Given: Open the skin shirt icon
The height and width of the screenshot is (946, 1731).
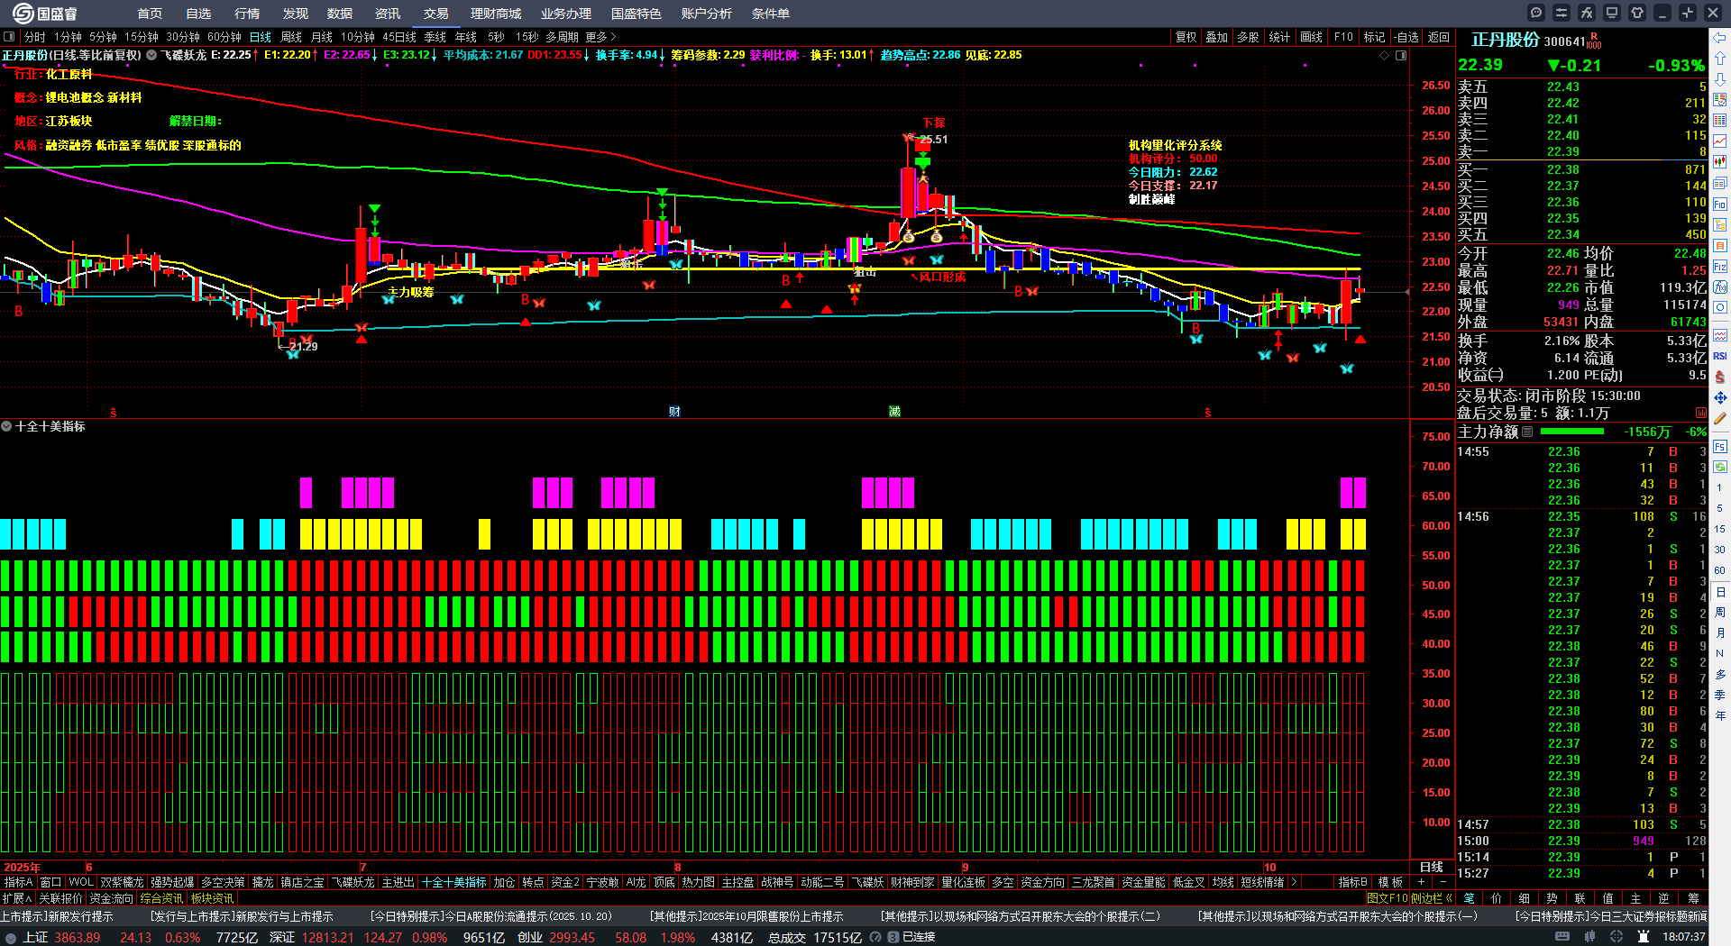Looking at the screenshot, I should pos(1637,13).
